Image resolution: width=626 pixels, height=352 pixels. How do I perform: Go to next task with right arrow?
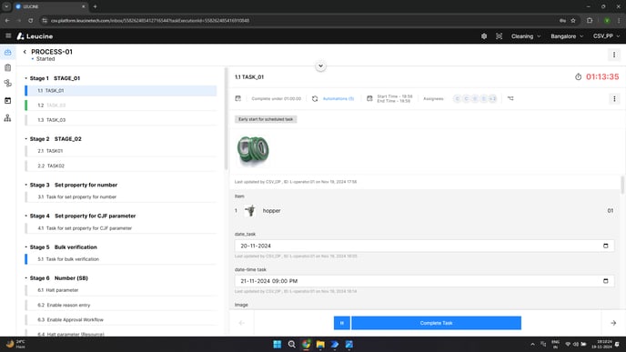pos(613,323)
